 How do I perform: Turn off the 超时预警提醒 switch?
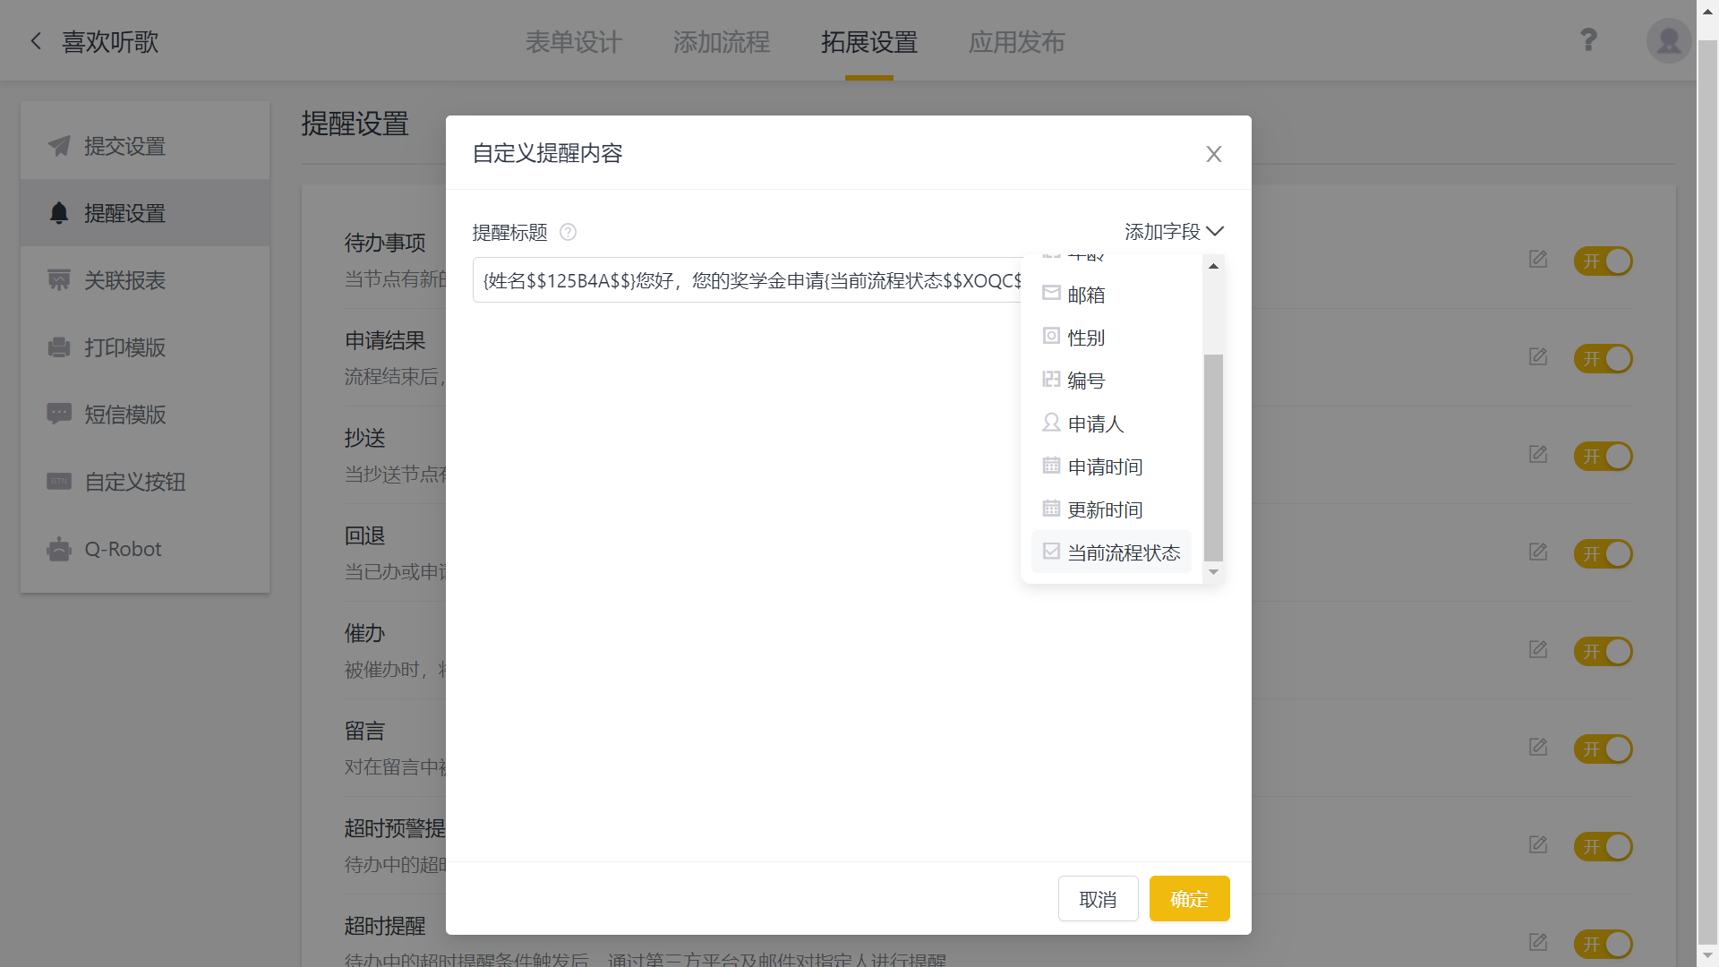(x=1604, y=847)
